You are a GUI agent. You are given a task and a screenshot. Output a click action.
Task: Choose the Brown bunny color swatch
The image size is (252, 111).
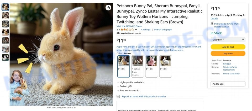pos(124,66)
